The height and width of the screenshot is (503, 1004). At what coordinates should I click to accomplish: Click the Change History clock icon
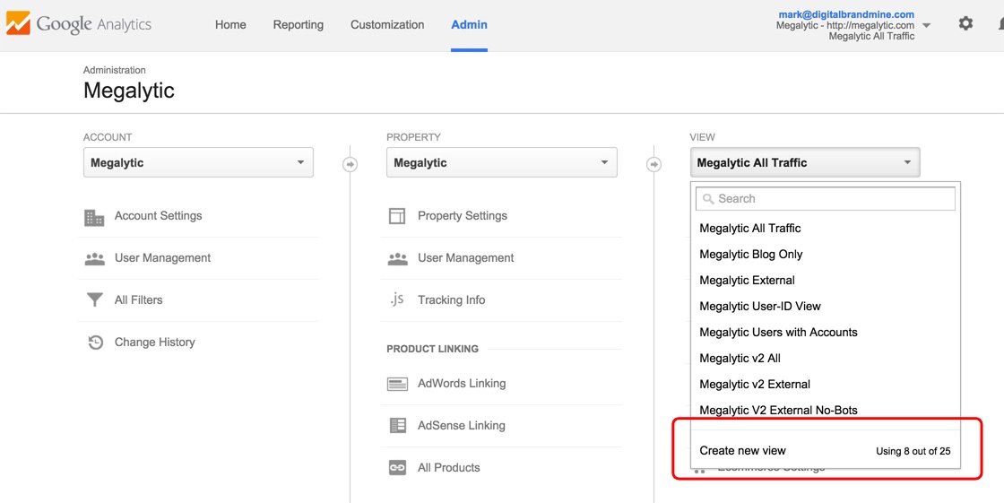click(x=95, y=343)
